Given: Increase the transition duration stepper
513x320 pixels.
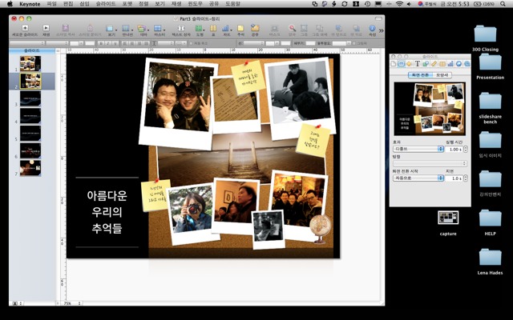Looking at the screenshot, I should point(466,147).
